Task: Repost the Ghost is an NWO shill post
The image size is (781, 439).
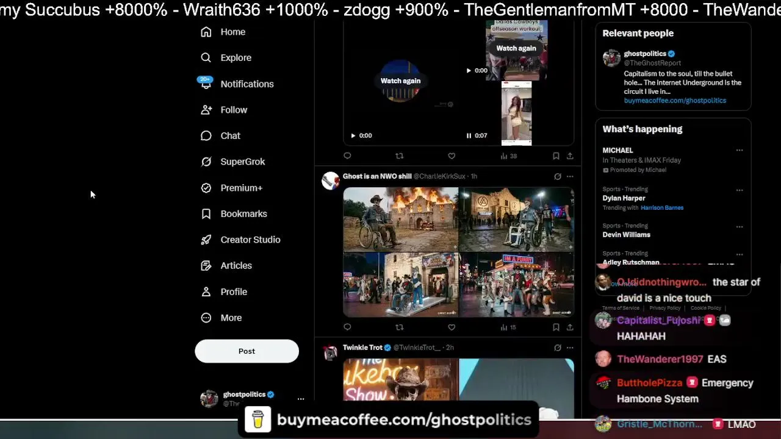Action: [x=400, y=327]
